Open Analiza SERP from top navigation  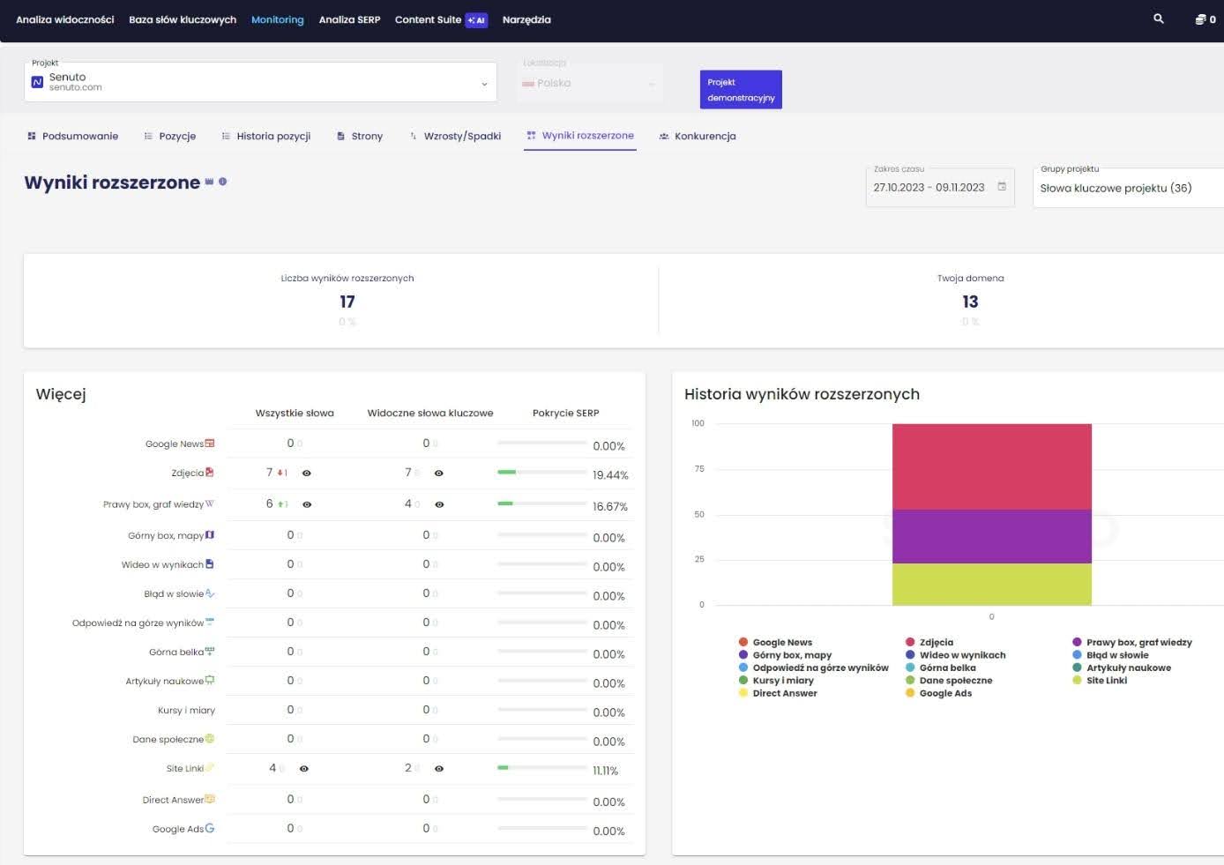click(x=349, y=19)
